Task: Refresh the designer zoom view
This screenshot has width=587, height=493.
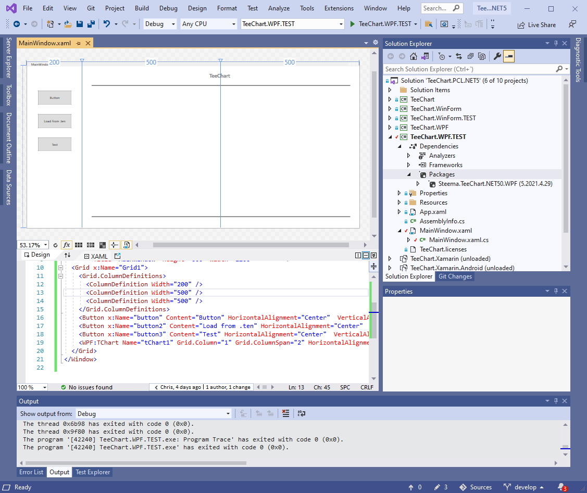Action: tap(55, 245)
